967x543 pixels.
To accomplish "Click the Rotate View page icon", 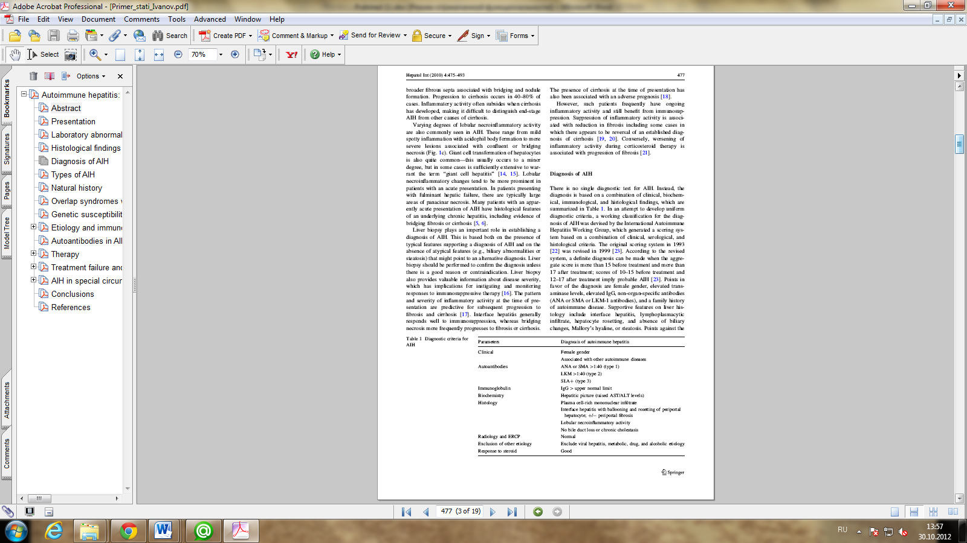I will 260,54.
